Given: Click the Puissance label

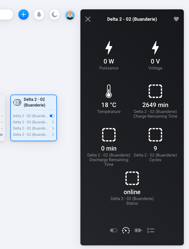Looking at the screenshot, I should 109,68.
